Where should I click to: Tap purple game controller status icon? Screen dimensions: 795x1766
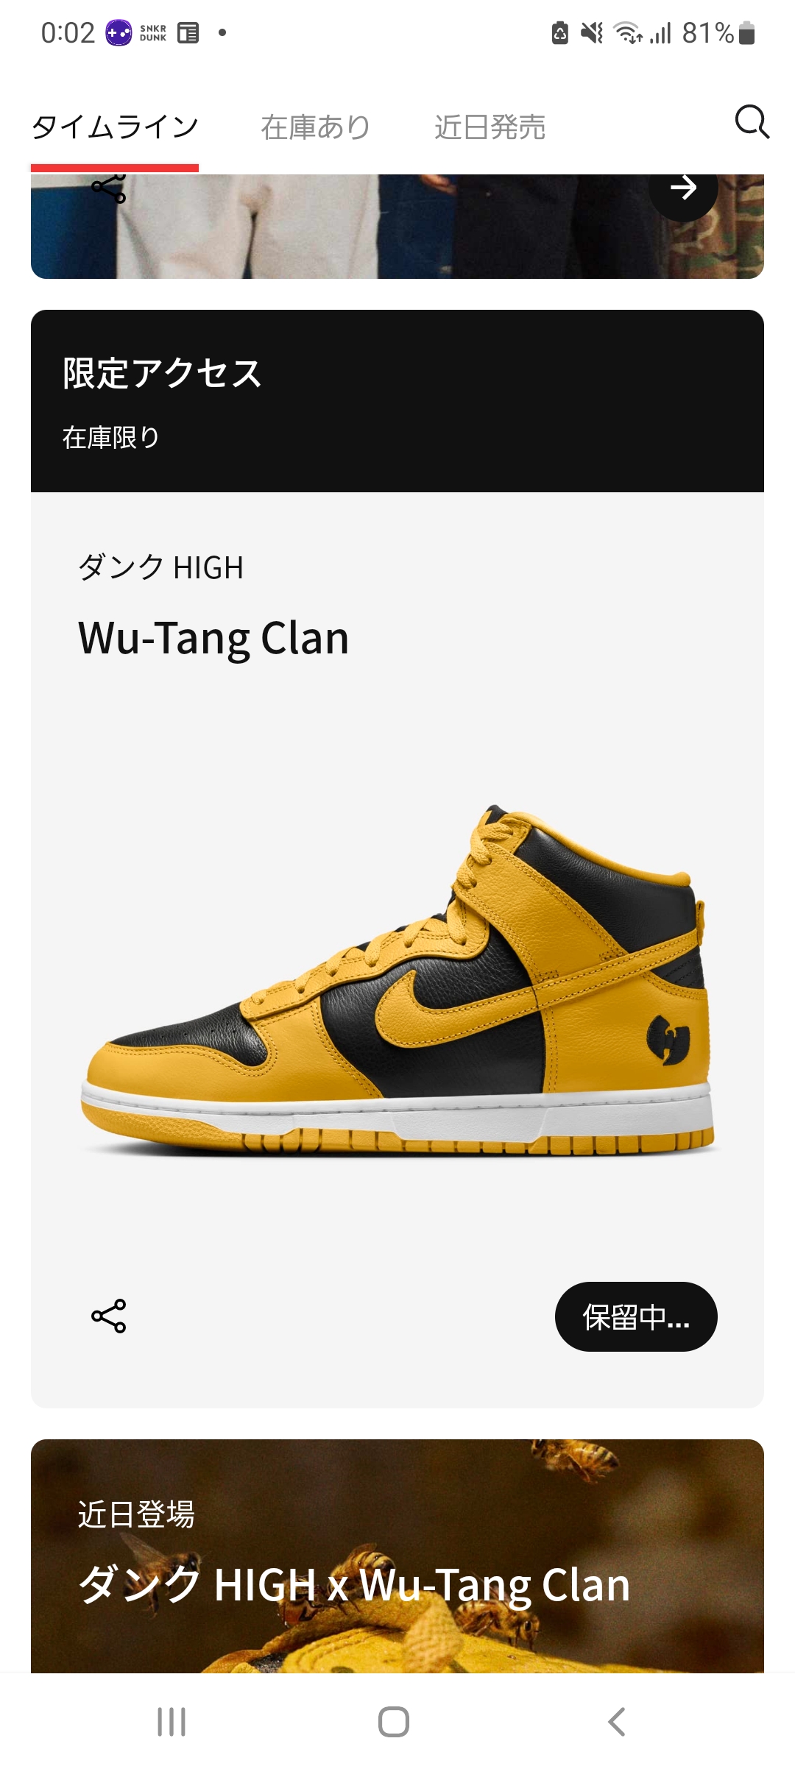click(119, 33)
